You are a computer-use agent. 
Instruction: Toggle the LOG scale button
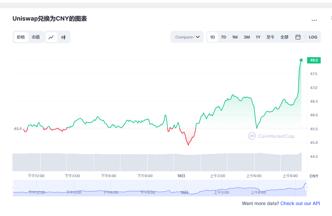click(x=313, y=37)
